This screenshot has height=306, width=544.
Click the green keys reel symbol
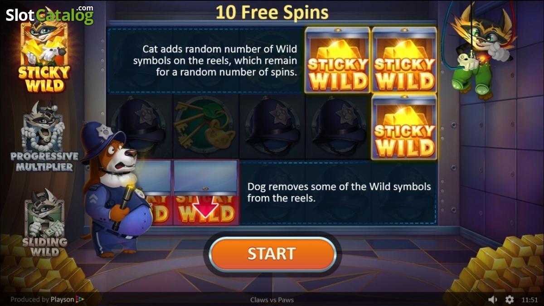click(x=206, y=127)
